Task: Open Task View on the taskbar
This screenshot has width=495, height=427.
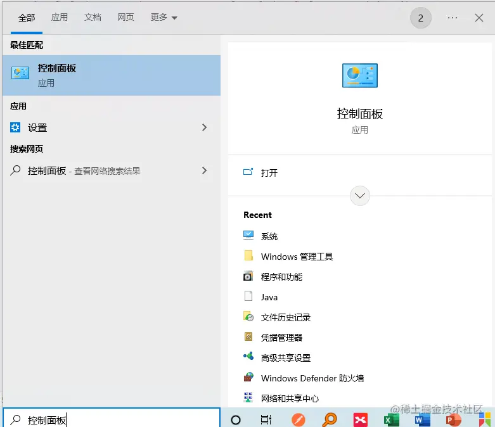Action: point(266,420)
